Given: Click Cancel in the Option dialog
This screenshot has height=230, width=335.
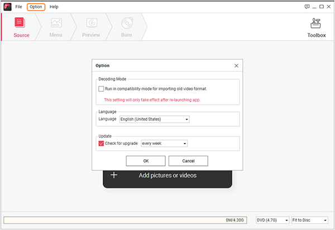Looking at the screenshot, I should coord(188,161).
